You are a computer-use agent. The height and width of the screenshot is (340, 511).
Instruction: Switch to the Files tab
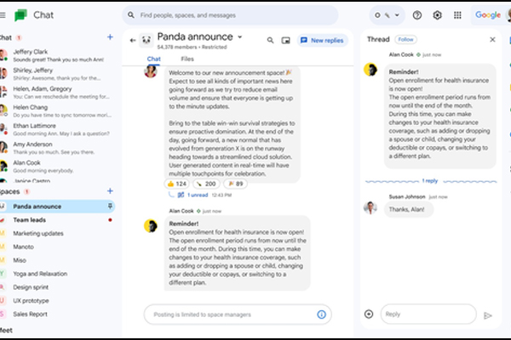pos(187,59)
